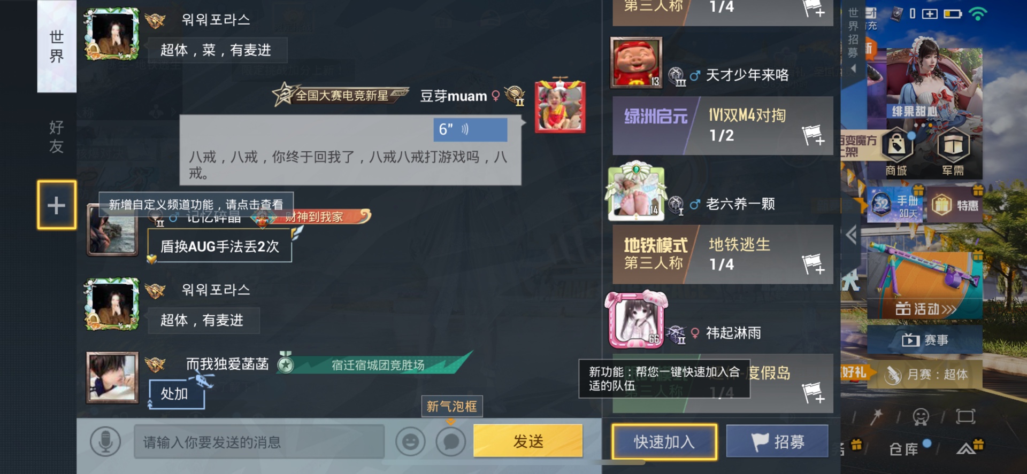Add a custom channel with plus icon
The width and height of the screenshot is (1027, 474).
pyautogui.click(x=56, y=205)
